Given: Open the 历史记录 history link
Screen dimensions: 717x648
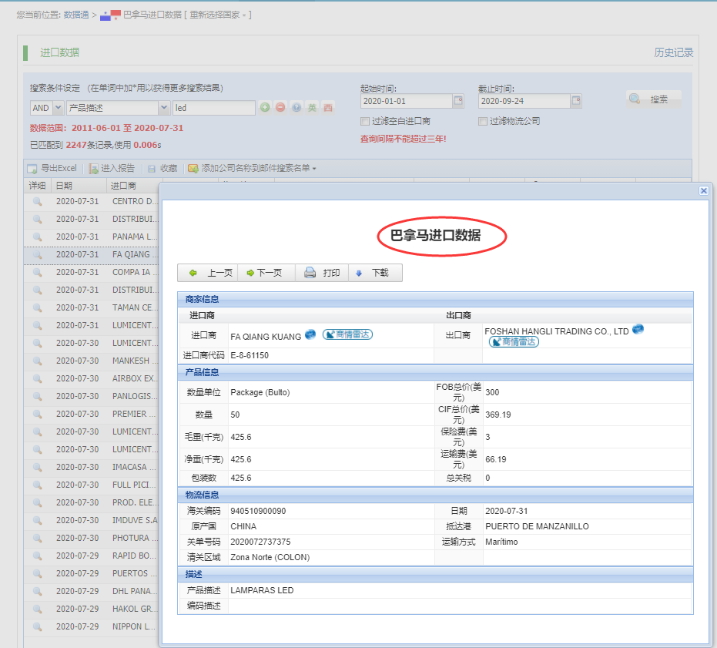Looking at the screenshot, I should click(x=673, y=52).
